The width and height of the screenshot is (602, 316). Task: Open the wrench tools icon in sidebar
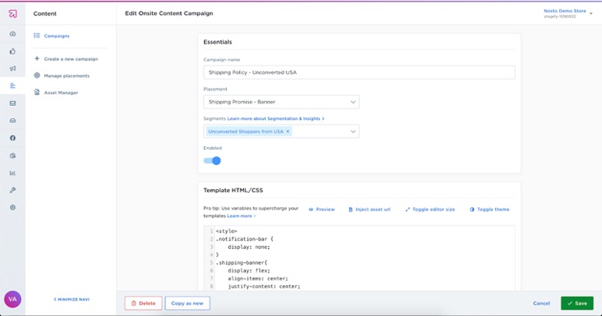[12, 190]
